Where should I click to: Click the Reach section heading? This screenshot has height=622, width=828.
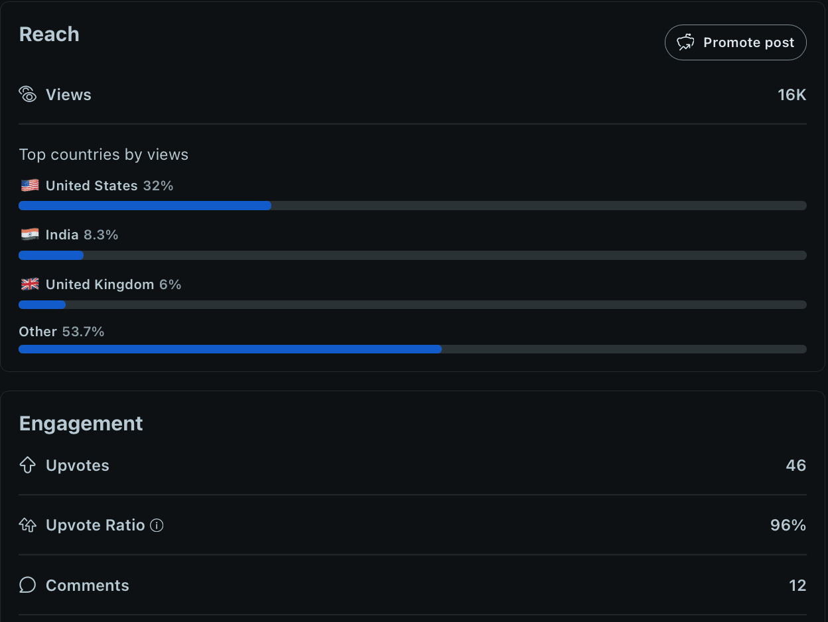point(49,34)
